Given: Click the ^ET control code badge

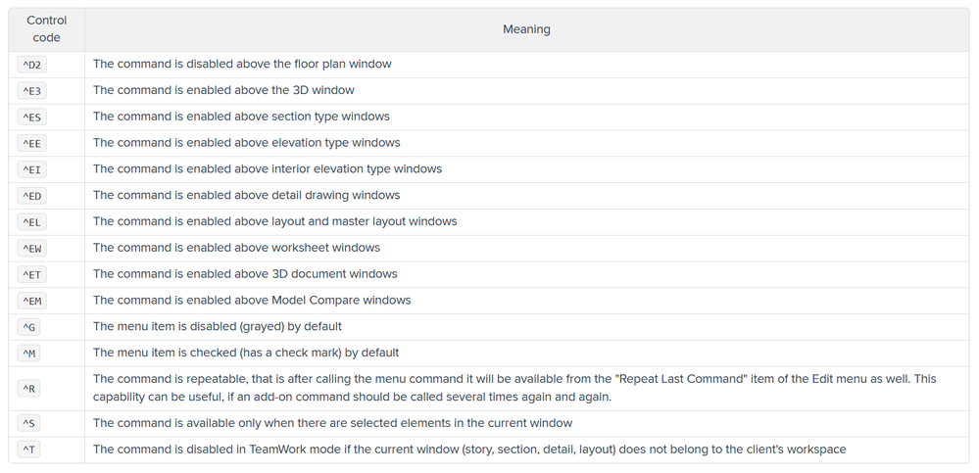Looking at the screenshot, I should [31, 274].
